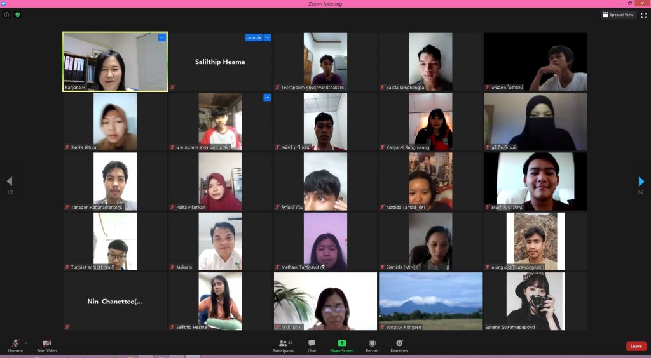The height and width of the screenshot is (358, 651).
Task: Enter full screen mode
Action: click(x=643, y=15)
